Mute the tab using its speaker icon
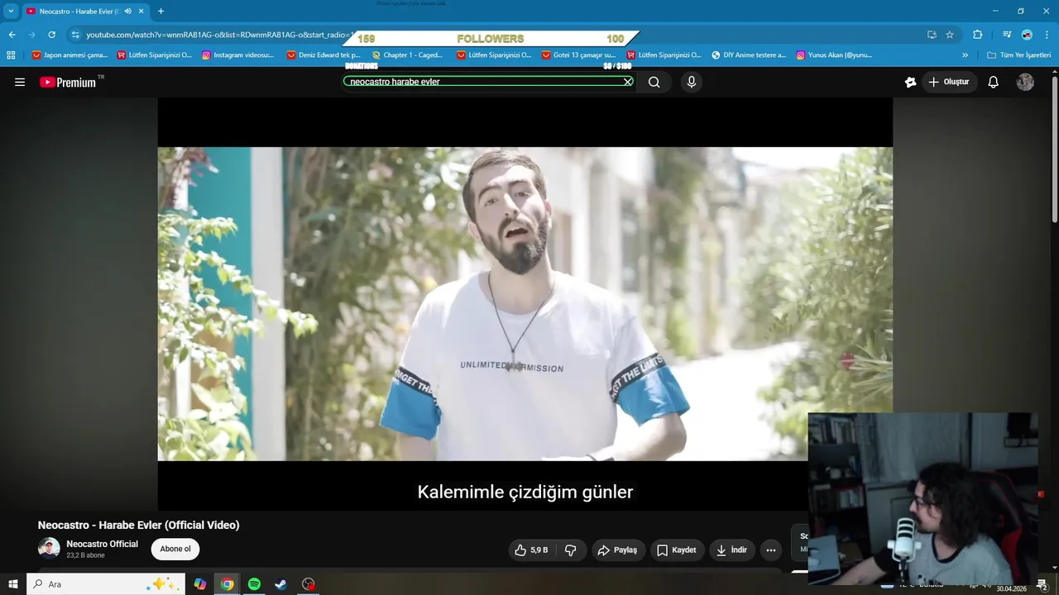Viewport: 1059px width, 595px height. point(127,11)
